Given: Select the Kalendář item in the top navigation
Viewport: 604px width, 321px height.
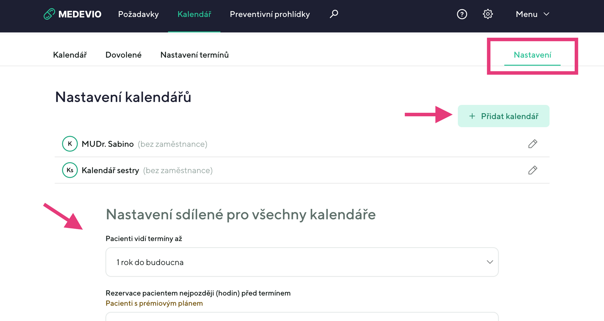Looking at the screenshot, I should pyautogui.click(x=194, y=14).
